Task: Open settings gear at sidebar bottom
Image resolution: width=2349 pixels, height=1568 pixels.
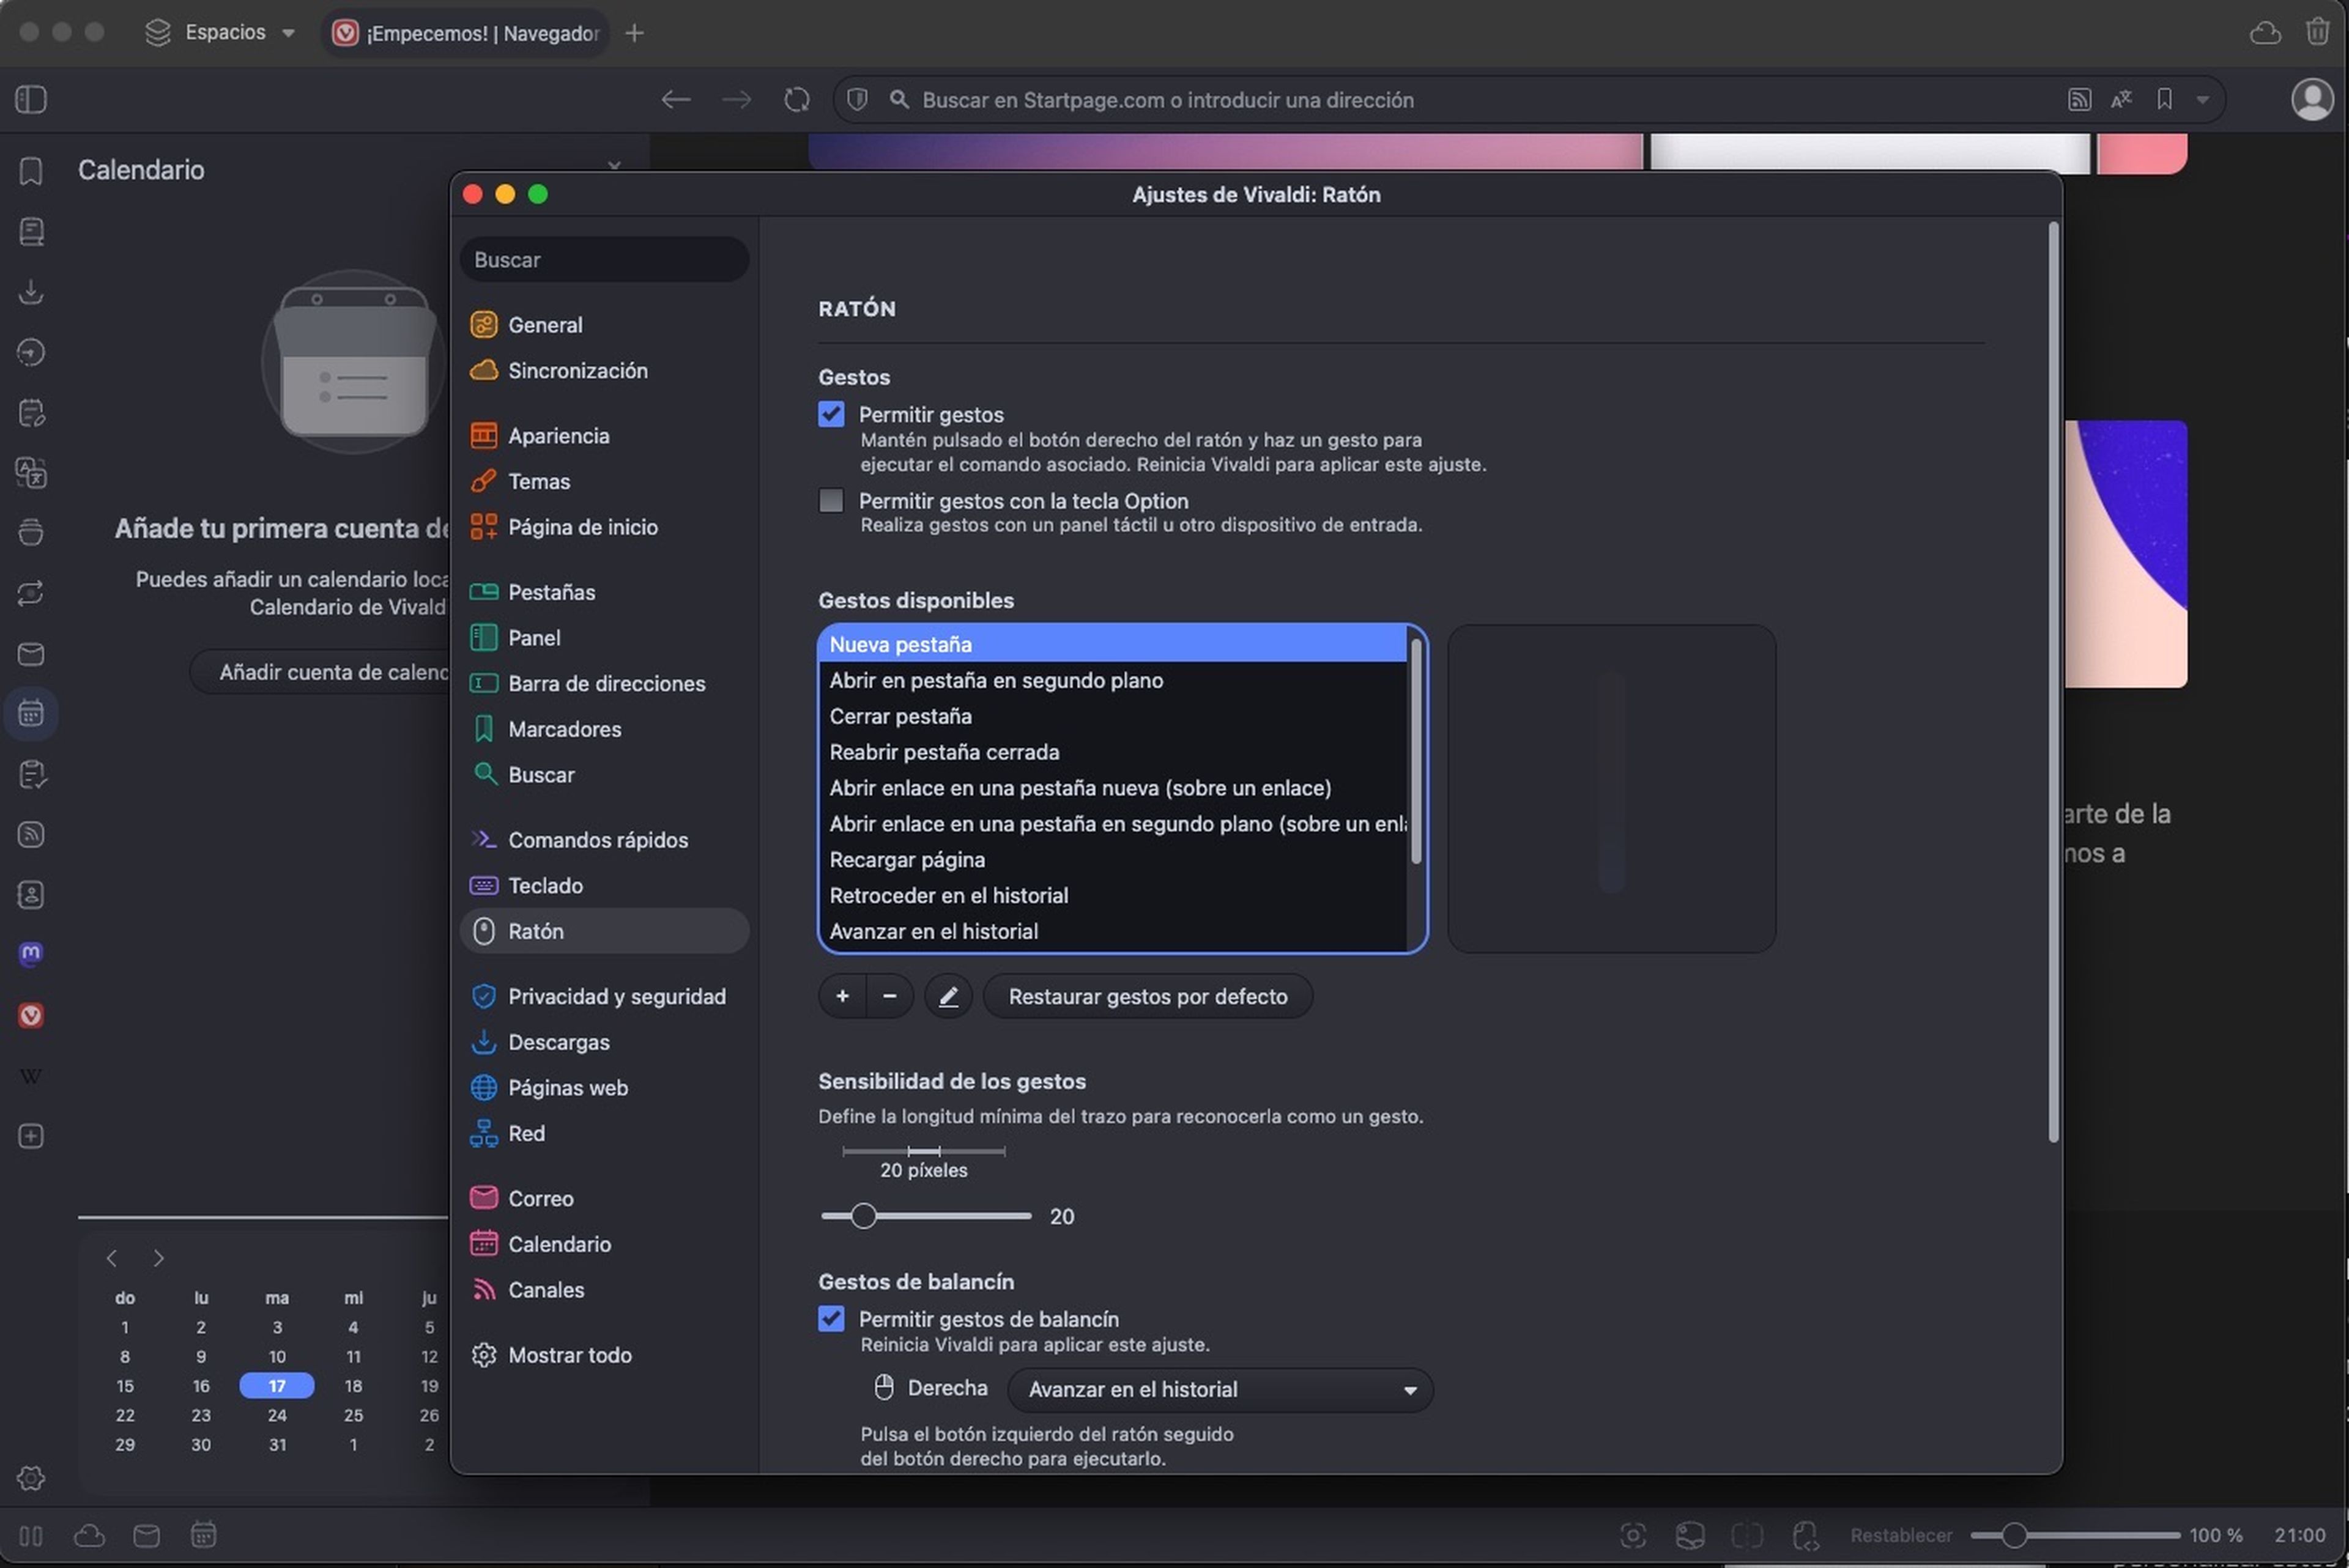Action: tap(31, 1478)
